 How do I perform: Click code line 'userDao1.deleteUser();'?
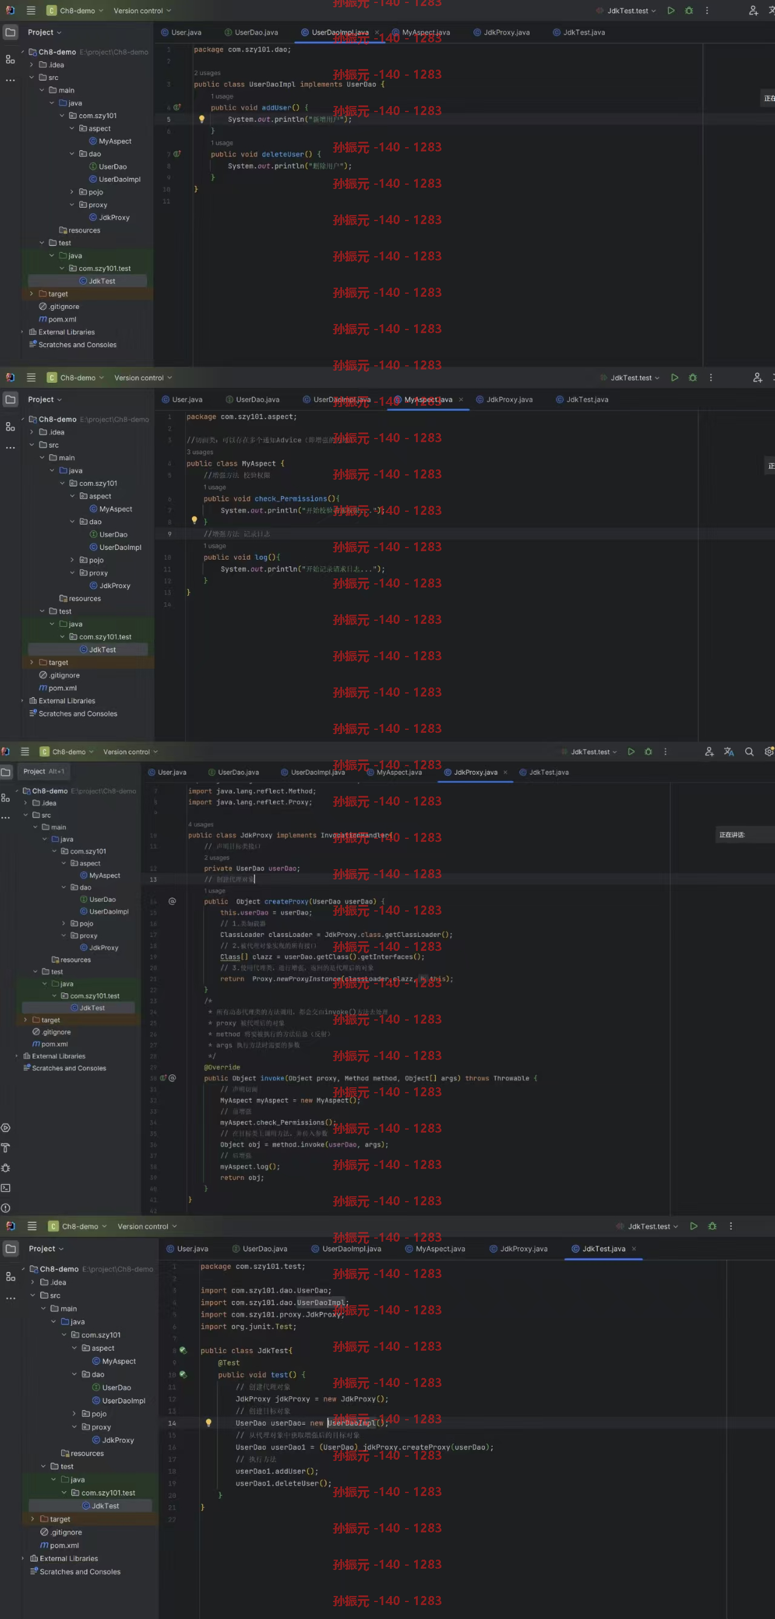coord(283,1483)
